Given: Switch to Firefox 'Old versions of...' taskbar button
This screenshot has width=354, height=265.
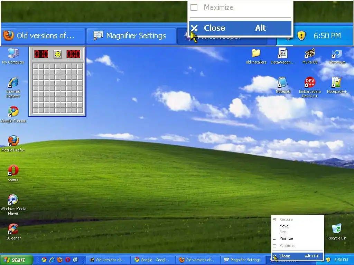Looking at the screenshot, I should tap(199, 260).
